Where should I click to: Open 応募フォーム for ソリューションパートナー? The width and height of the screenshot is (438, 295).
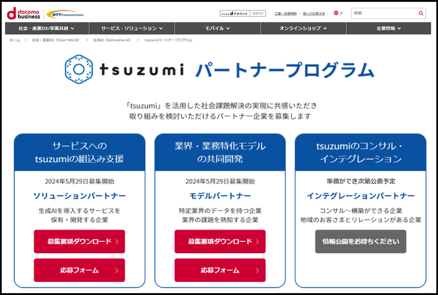[x=79, y=270]
